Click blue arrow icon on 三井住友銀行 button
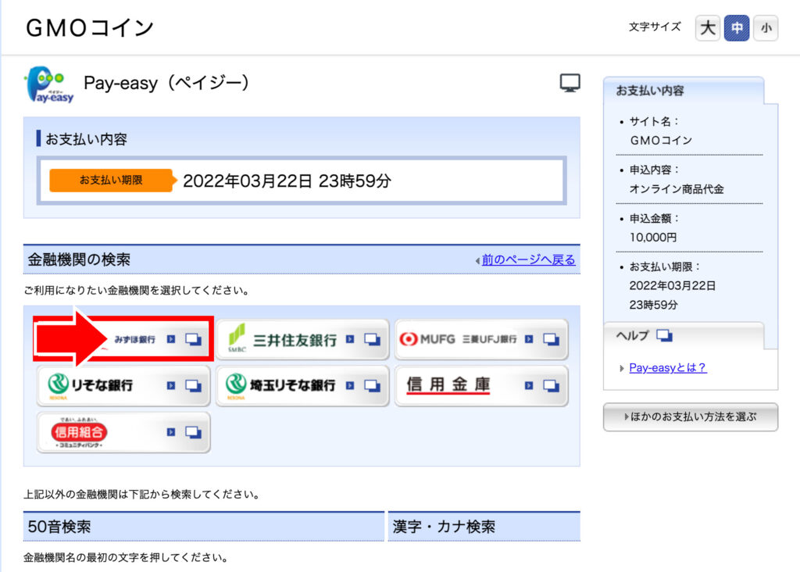Viewport: 800px width, 572px height. click(350, 339)
